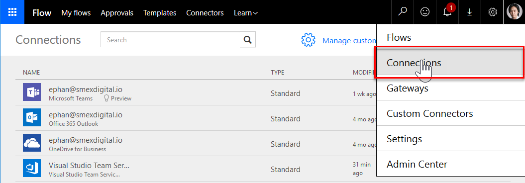Click Standard type in Microsoft Teams row
This screenshot has width=525, height=183.
click(x=285, y=93)
